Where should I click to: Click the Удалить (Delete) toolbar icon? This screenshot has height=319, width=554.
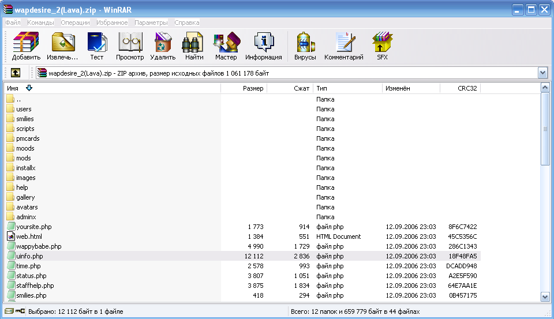pyautogui.click(x=163, y=46)
